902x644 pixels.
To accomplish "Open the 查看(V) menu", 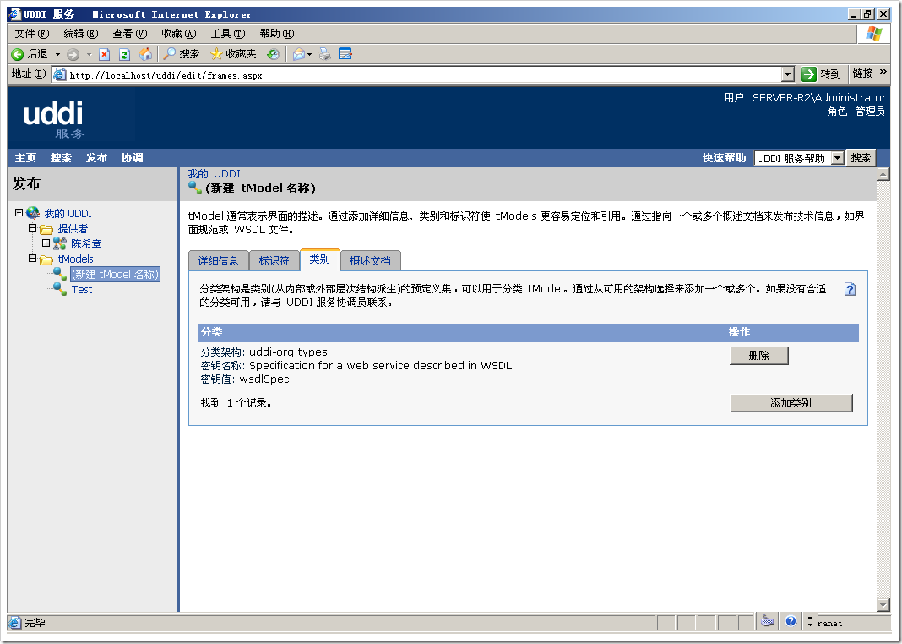I will [x=130, y=34].
